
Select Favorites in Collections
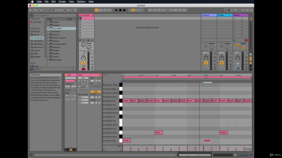[x=37, y=22]
